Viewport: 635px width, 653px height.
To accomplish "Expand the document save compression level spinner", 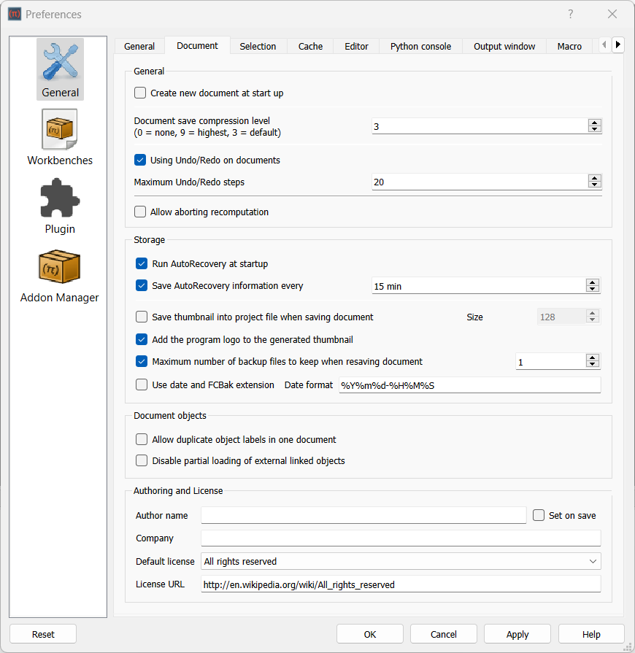I will click(x=595, y=123).
